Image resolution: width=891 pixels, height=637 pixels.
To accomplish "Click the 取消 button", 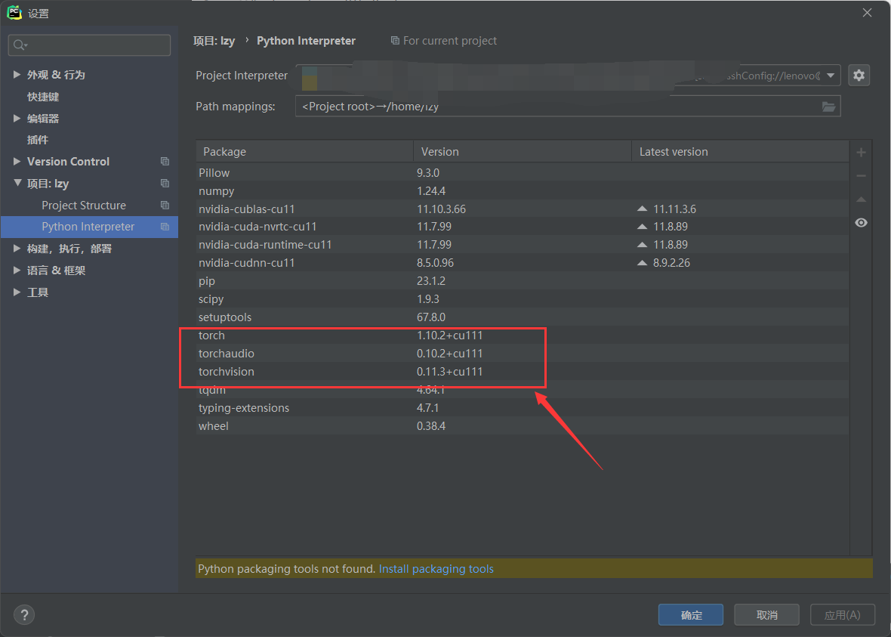I will (766, 614).
